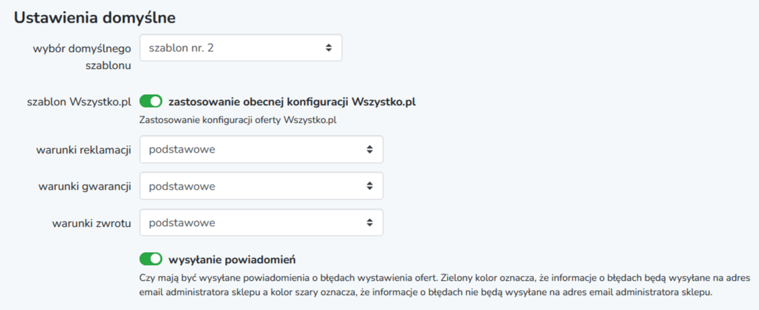Click the 'wysyłanie powiadomień' label text

pos(232,260)
